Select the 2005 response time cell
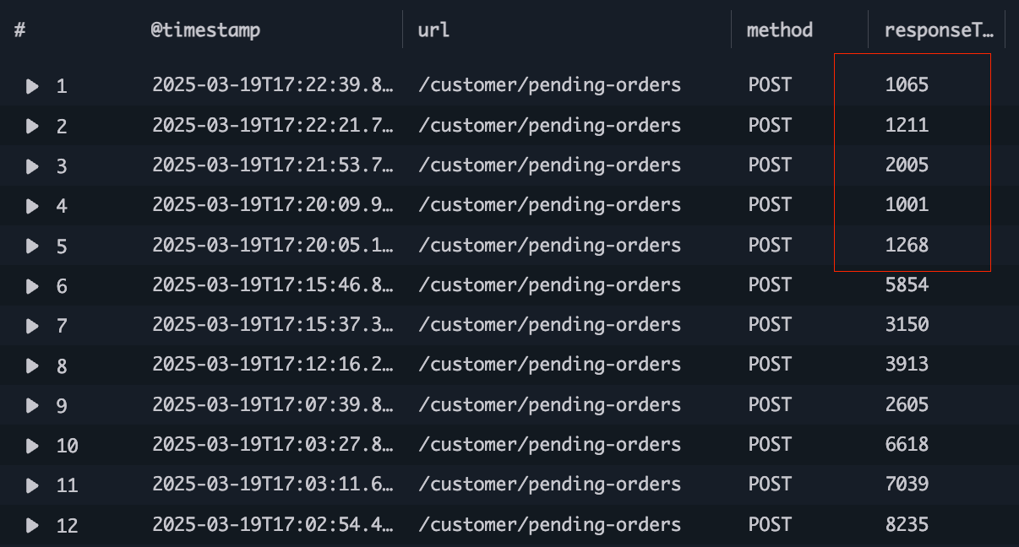 pos(907,165)
